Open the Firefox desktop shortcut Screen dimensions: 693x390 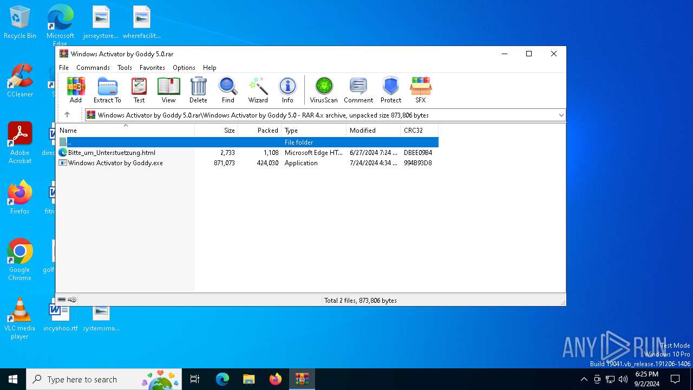(20, 198)
